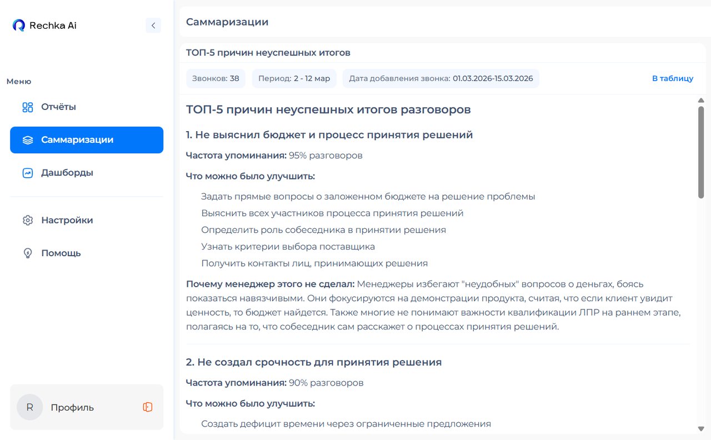Click the vertical scrollbar thumb
The height and width of the screenshot is (440, 711).
[x=701, y=152]
